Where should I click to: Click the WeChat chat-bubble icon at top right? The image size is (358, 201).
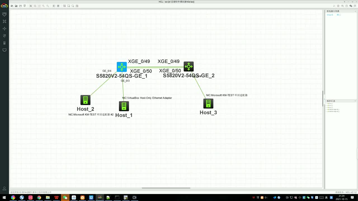pos(351,6)
